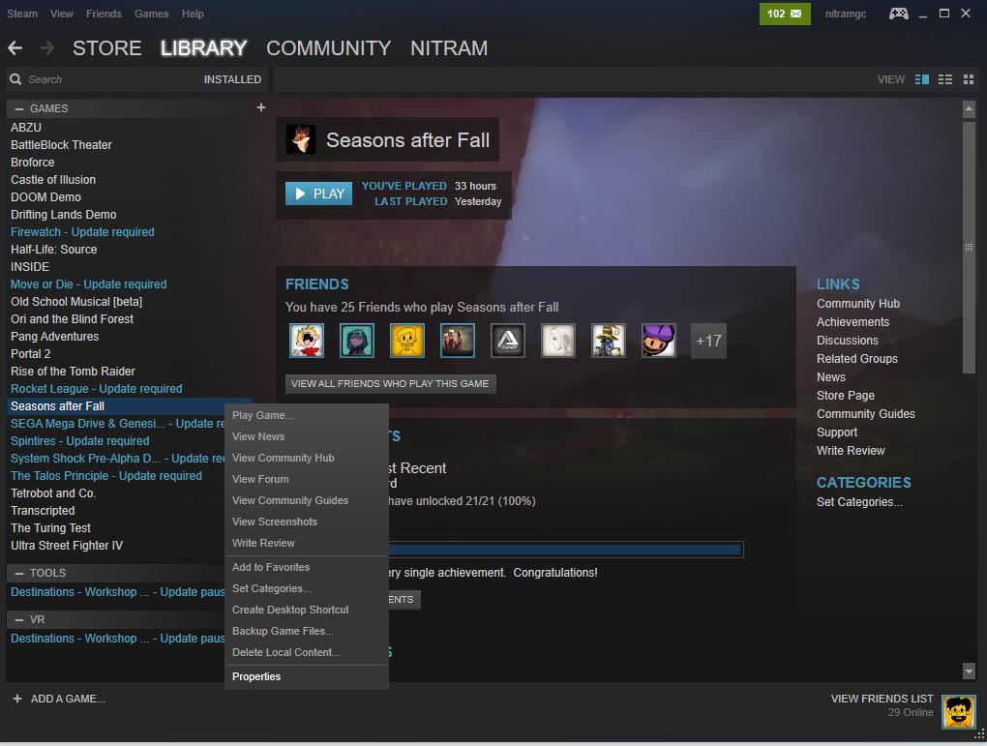987x746 pixels.
Task: Open the Achievements link
Action: [x=852, y=321]
